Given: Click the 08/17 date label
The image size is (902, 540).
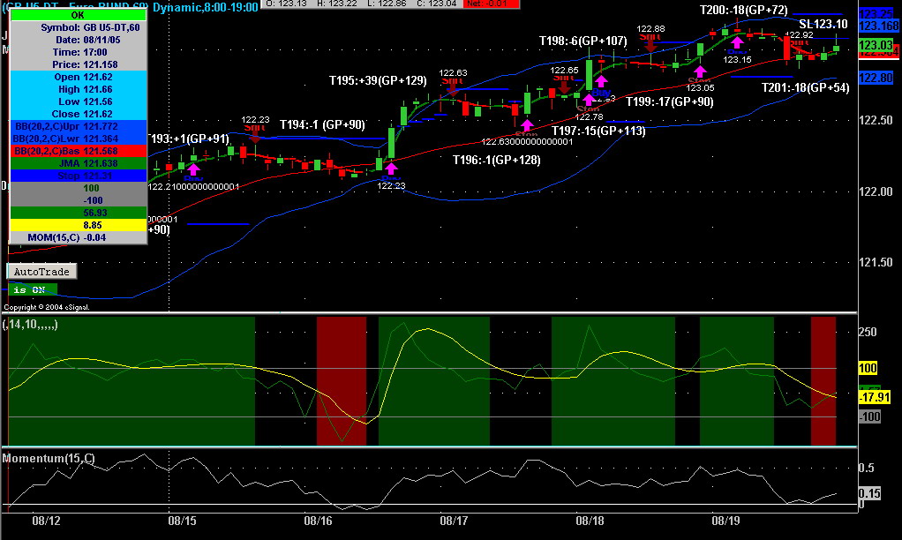Looking at the screenshot, I should (x=454, y=521).
